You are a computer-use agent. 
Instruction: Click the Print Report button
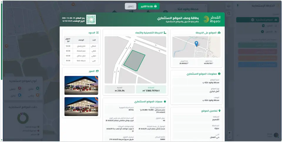[149, 6]
